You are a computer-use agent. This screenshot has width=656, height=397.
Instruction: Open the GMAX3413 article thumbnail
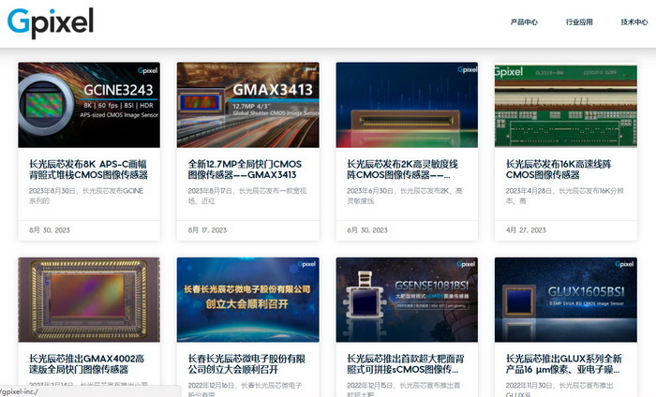click(247, 105)
